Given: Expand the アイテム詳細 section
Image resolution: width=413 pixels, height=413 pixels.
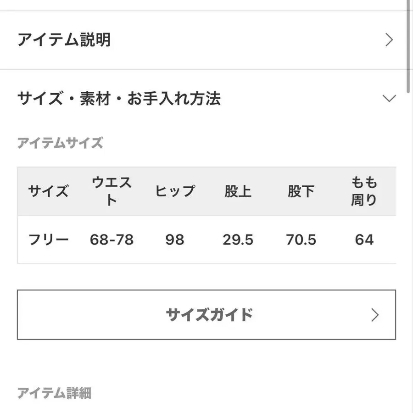Looking at the screenshot, I should (x=55, y=392).
